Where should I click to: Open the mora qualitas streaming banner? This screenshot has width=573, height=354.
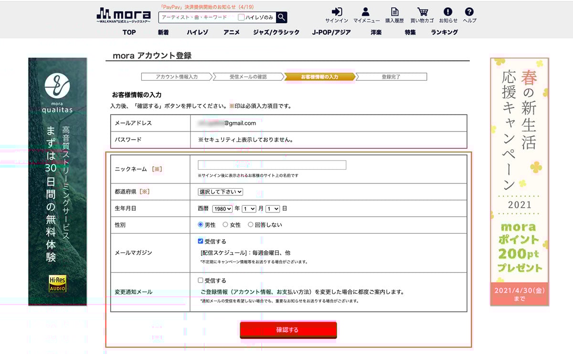[58, 182]
